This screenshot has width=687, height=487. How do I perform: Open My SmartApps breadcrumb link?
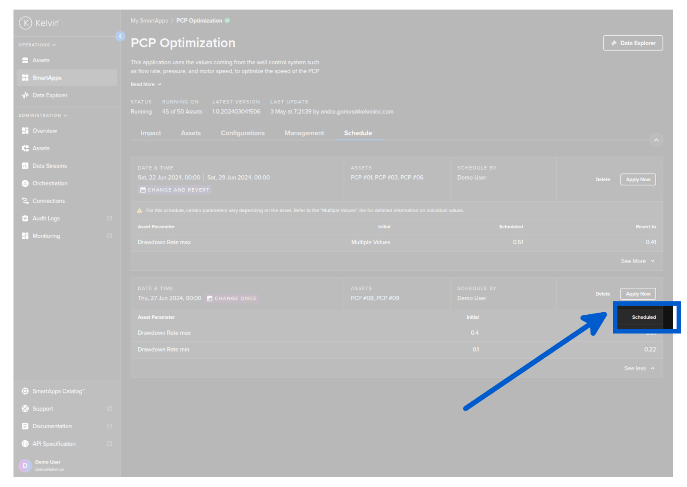pos(149,20)
